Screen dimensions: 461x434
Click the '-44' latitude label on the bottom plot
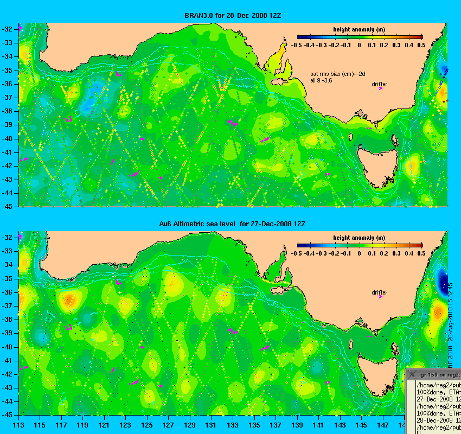7,401
